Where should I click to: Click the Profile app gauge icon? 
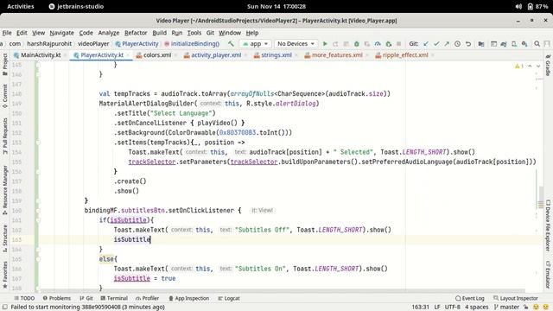point(378,44)
